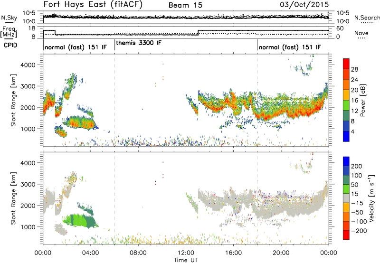
Task: Click the gray swatch on the velocity colorbar
Action: (346, 198)
